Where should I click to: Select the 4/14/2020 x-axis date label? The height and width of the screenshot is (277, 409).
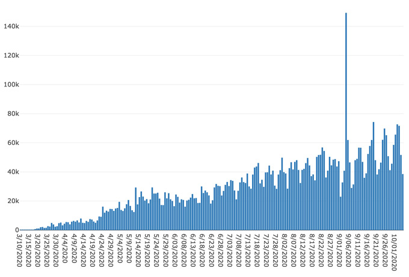tap(83, 250)
